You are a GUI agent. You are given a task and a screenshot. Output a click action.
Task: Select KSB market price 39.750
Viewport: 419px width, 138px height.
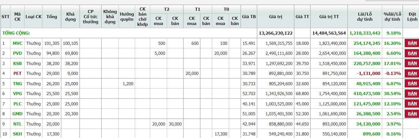tap(302, 63)
